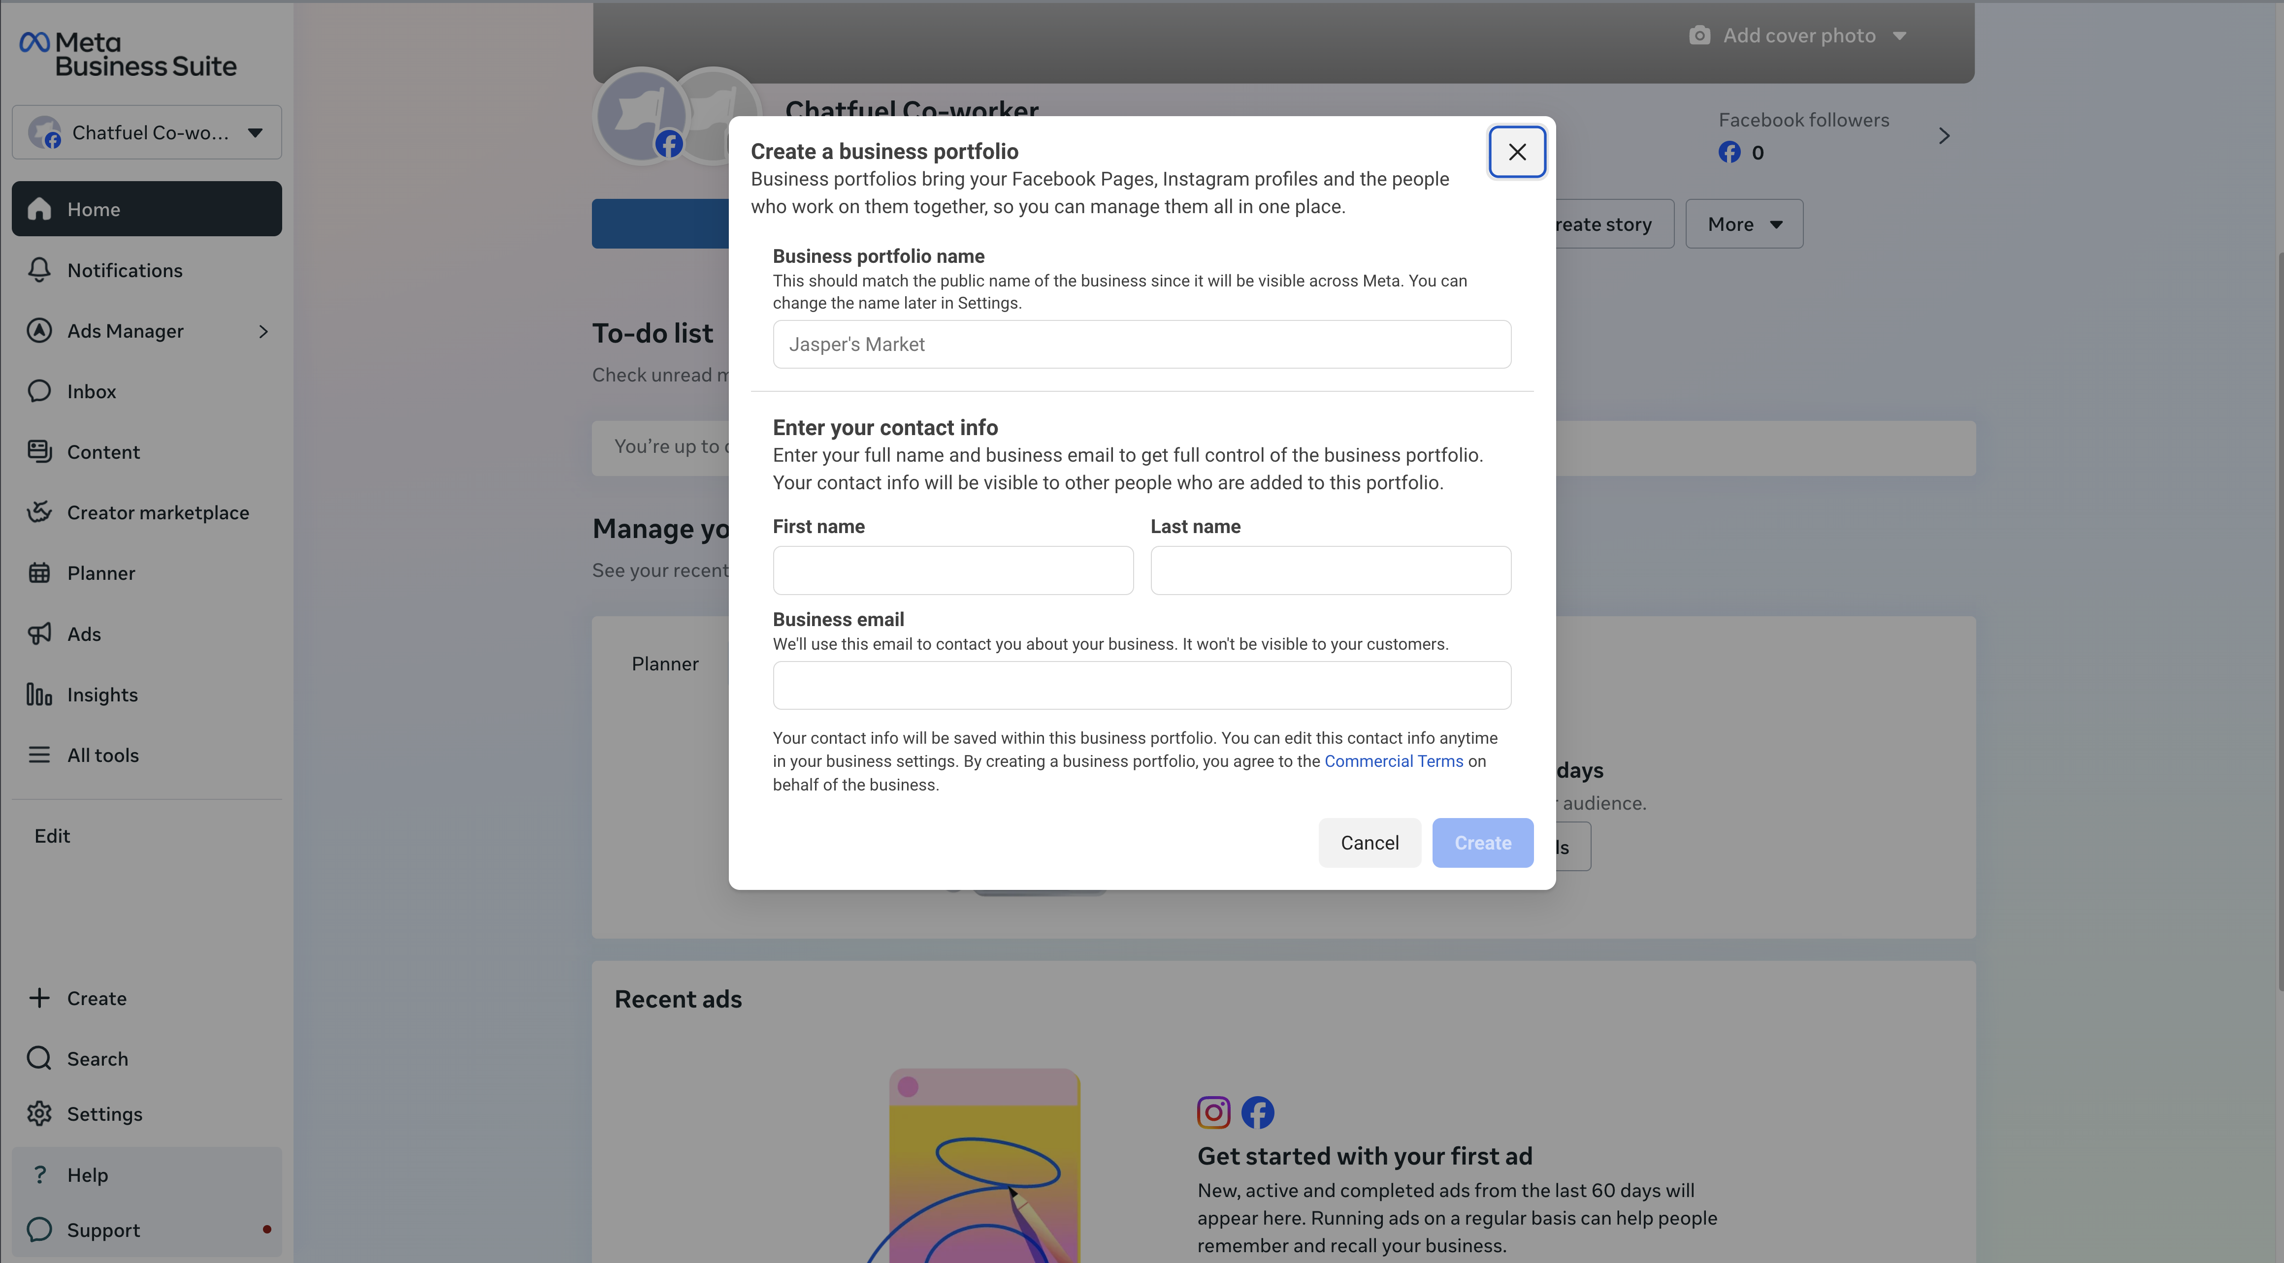Open All tools in the sidebar

point(147,755)
